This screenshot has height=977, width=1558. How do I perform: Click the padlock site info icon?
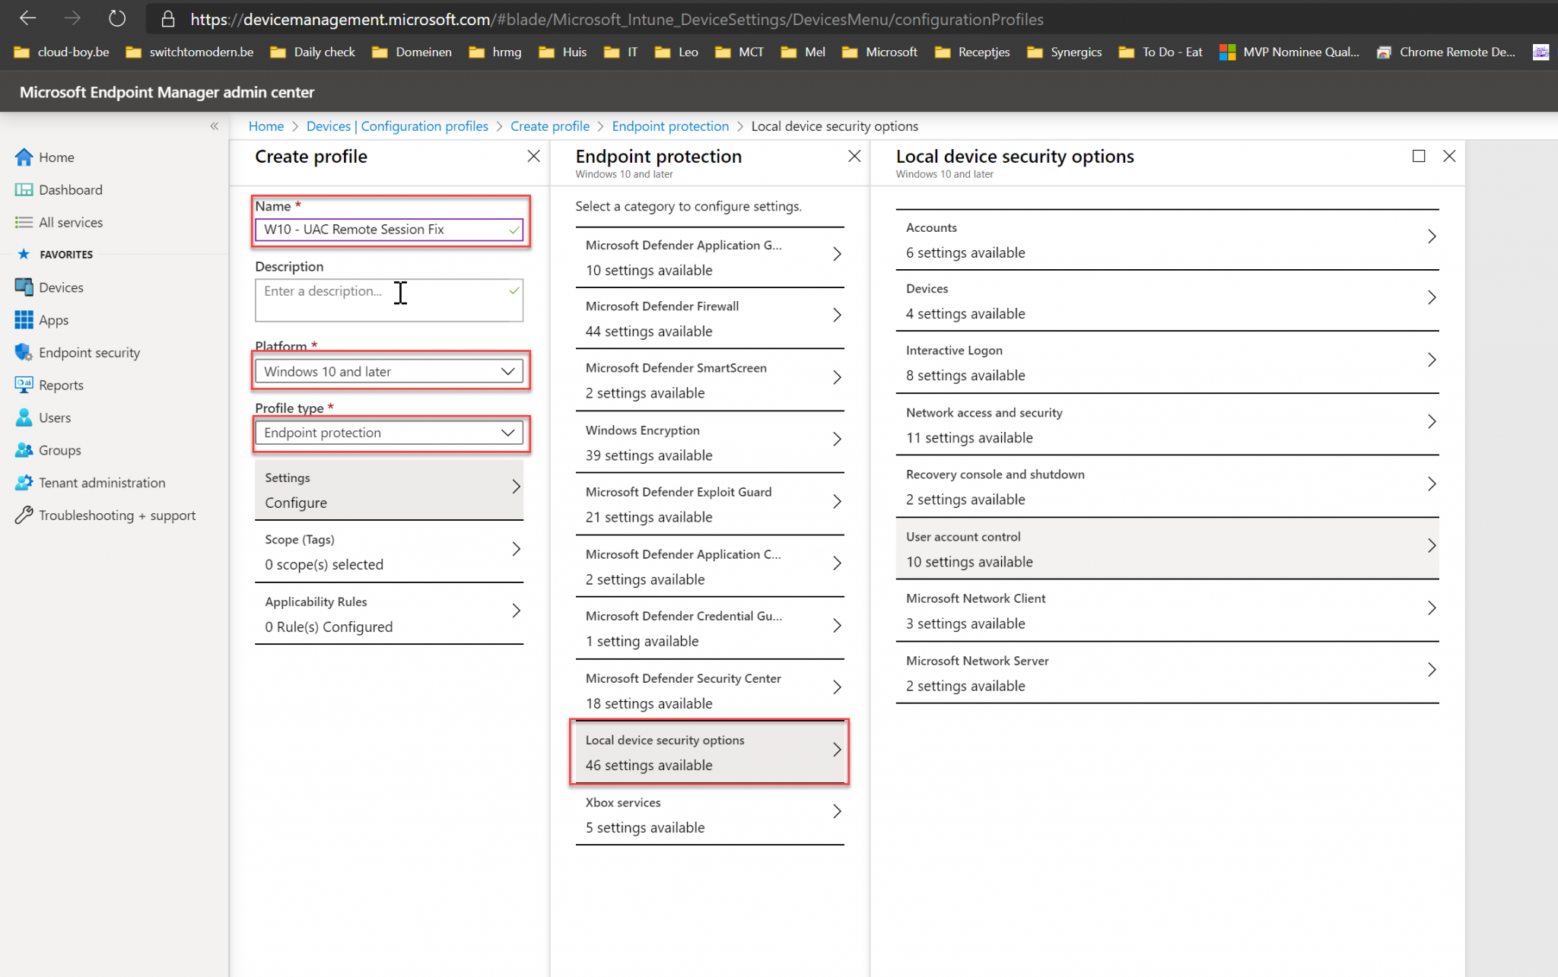click(x=168, y=19)
